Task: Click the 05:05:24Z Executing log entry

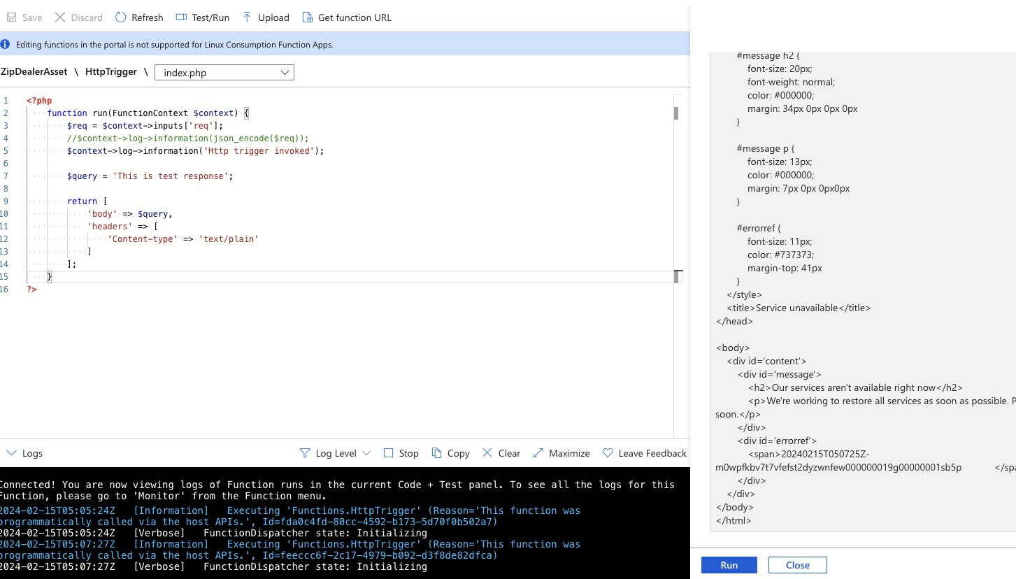Action: coord(290,516)
